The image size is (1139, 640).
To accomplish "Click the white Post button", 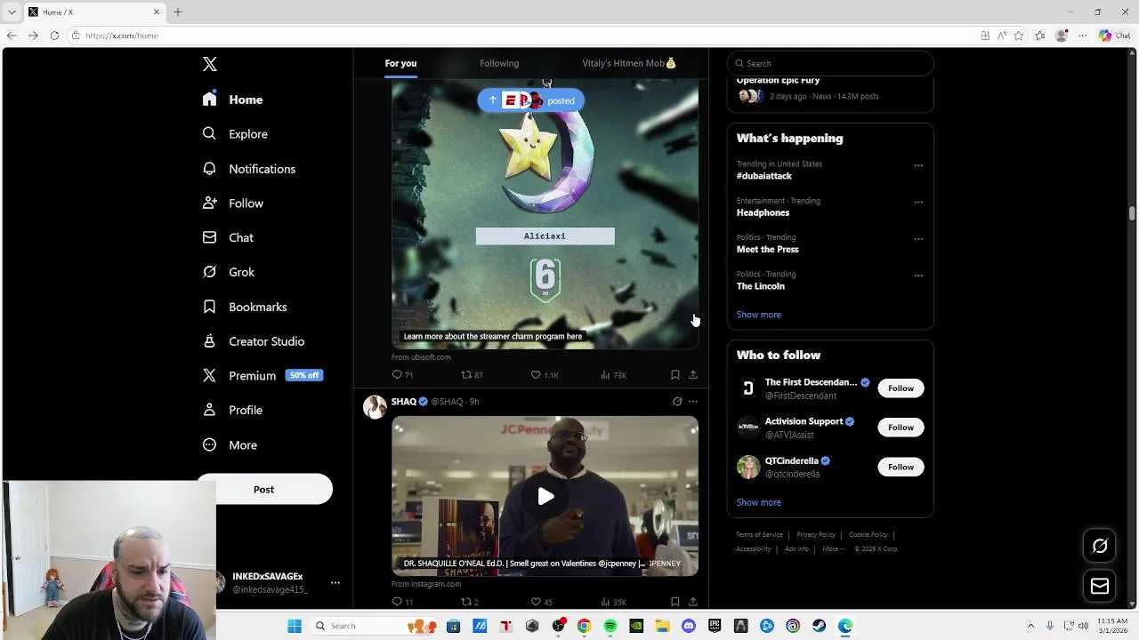I will click(263, 490).
